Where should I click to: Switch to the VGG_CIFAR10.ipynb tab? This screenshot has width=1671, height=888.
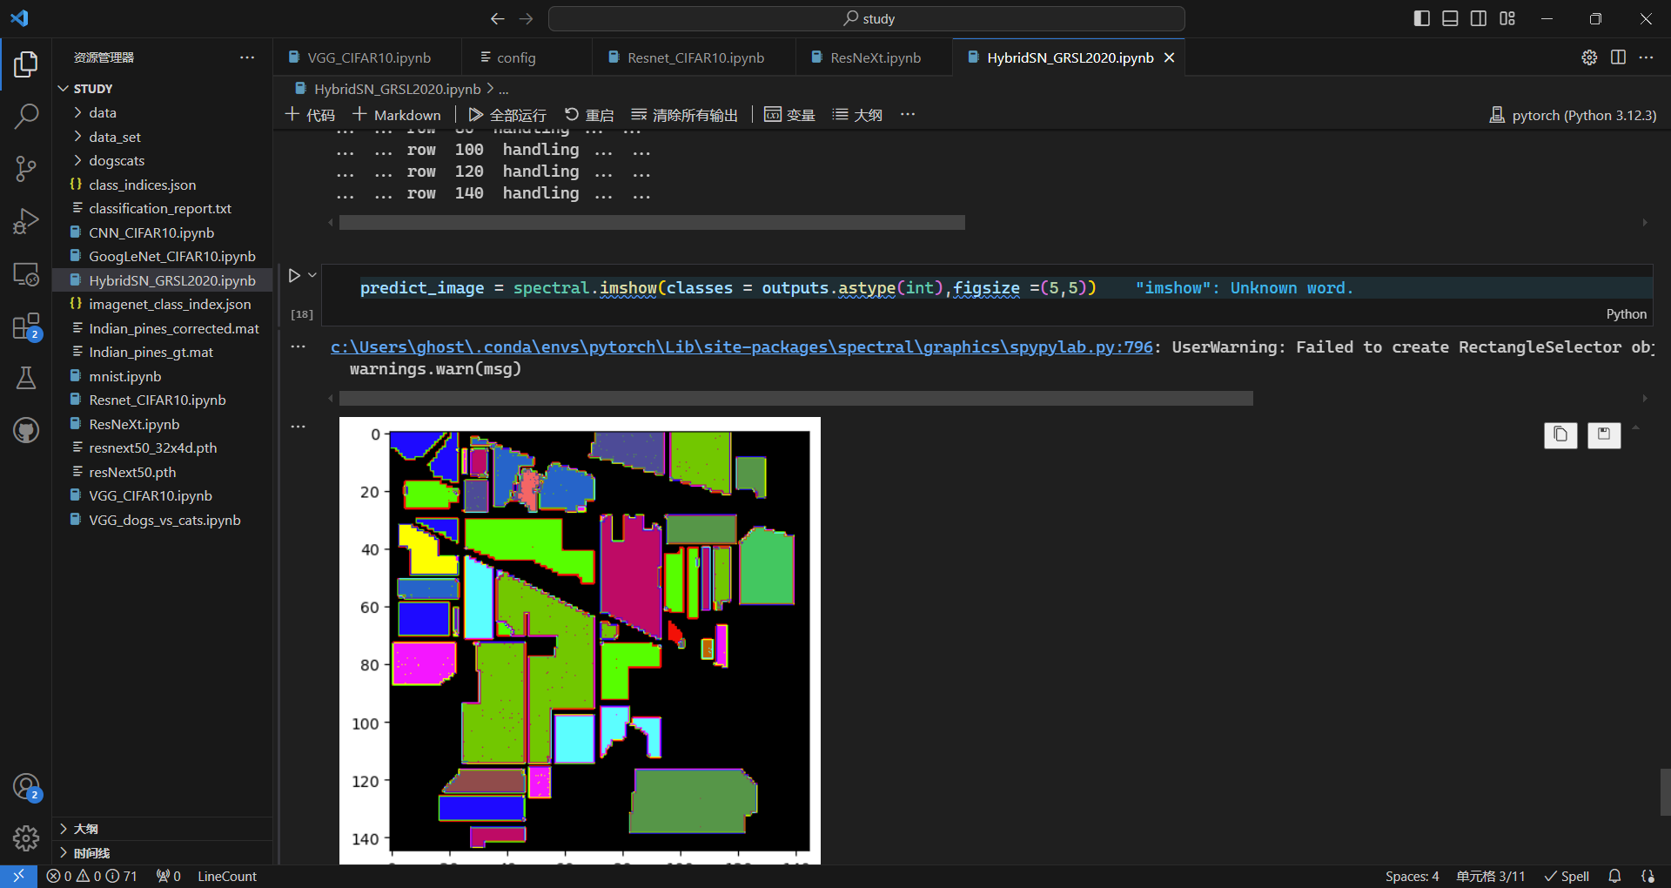click(x=368, y=57)
